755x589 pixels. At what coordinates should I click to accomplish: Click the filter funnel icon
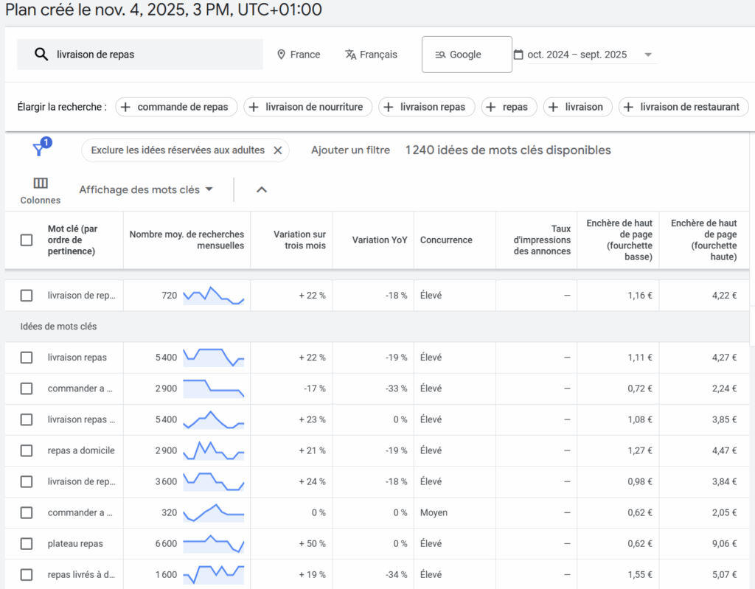(39, 150)
